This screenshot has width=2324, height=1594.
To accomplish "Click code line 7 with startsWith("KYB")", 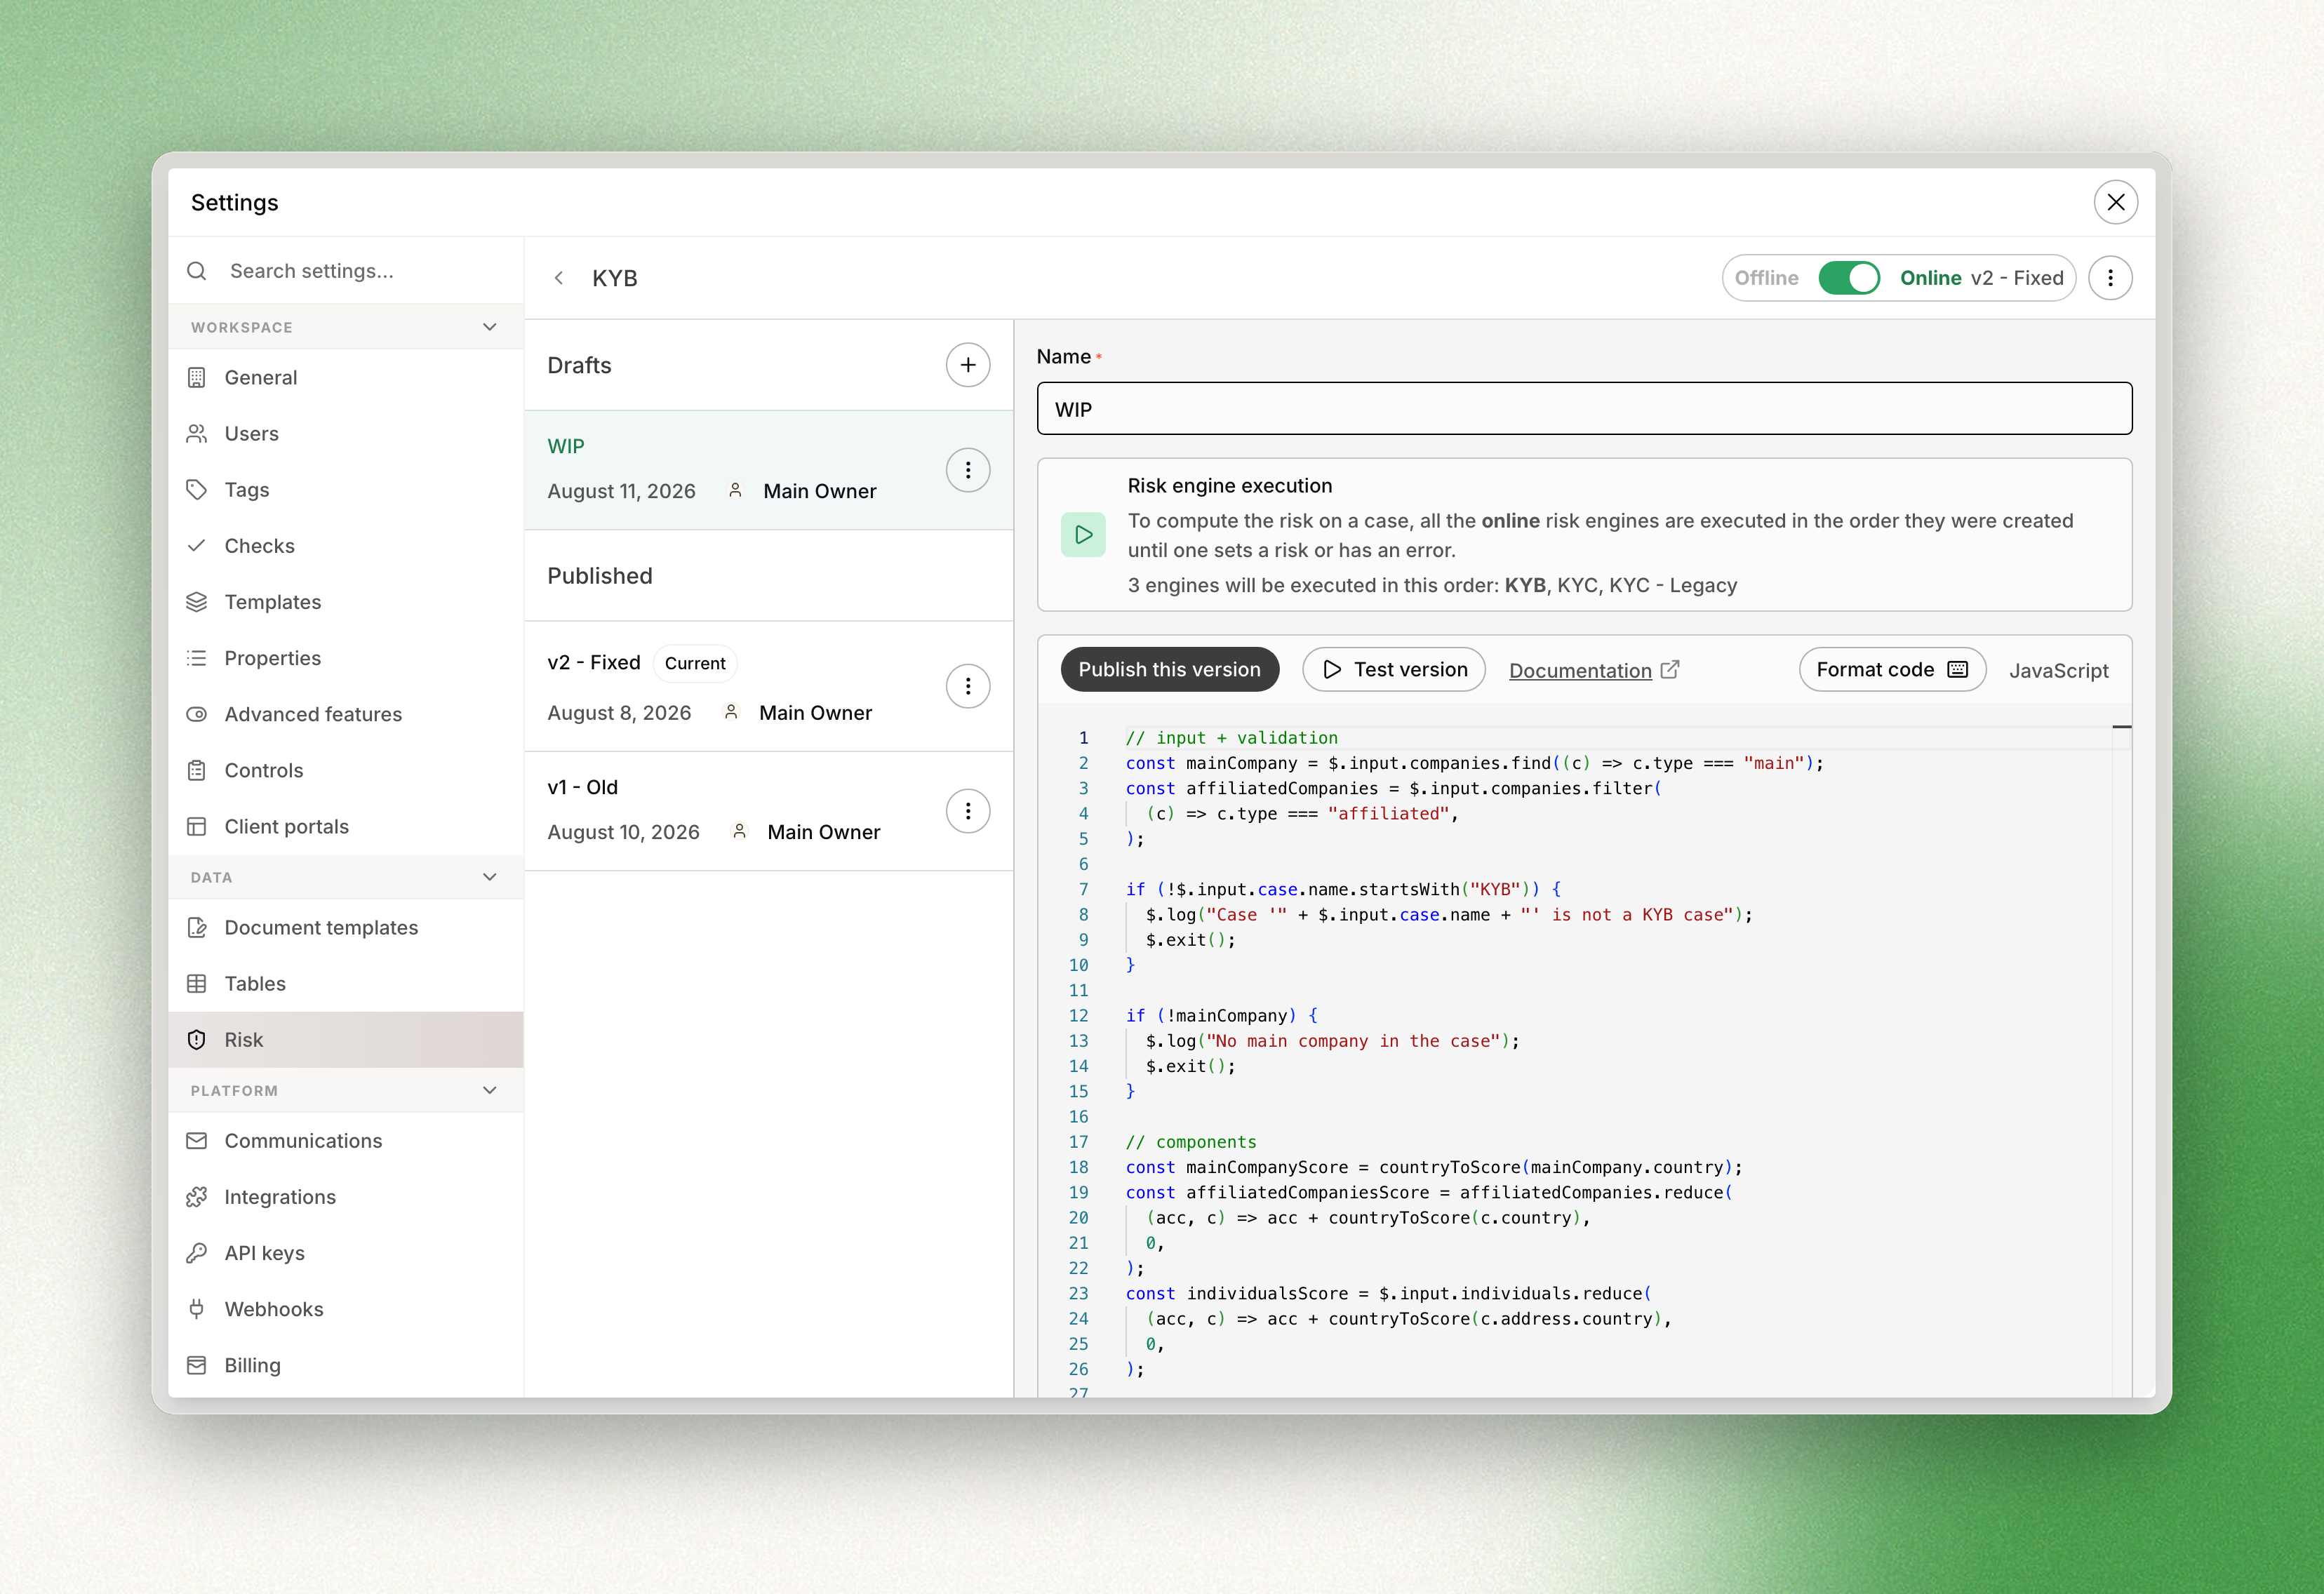I will (x=1343, y=889).
